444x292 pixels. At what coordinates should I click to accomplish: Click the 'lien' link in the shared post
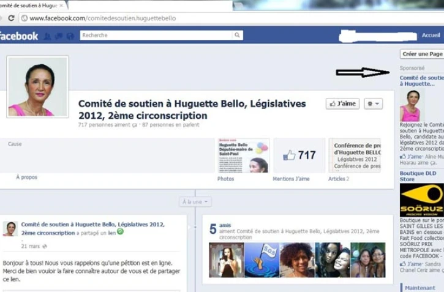111,233
